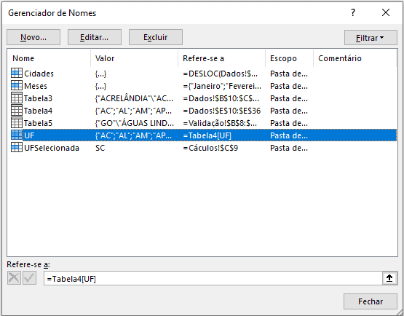Sort by the Refere-se a column header
The width and height of the screenshot is (404, 316).
(221, 58)
